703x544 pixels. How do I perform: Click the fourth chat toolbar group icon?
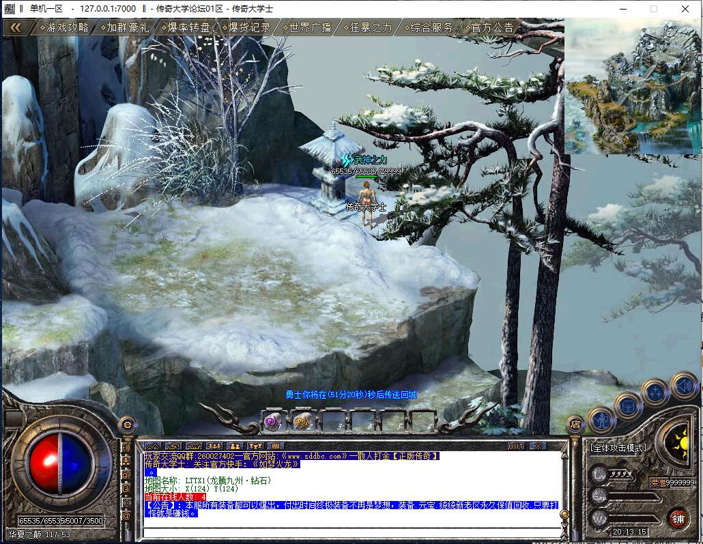215,446
